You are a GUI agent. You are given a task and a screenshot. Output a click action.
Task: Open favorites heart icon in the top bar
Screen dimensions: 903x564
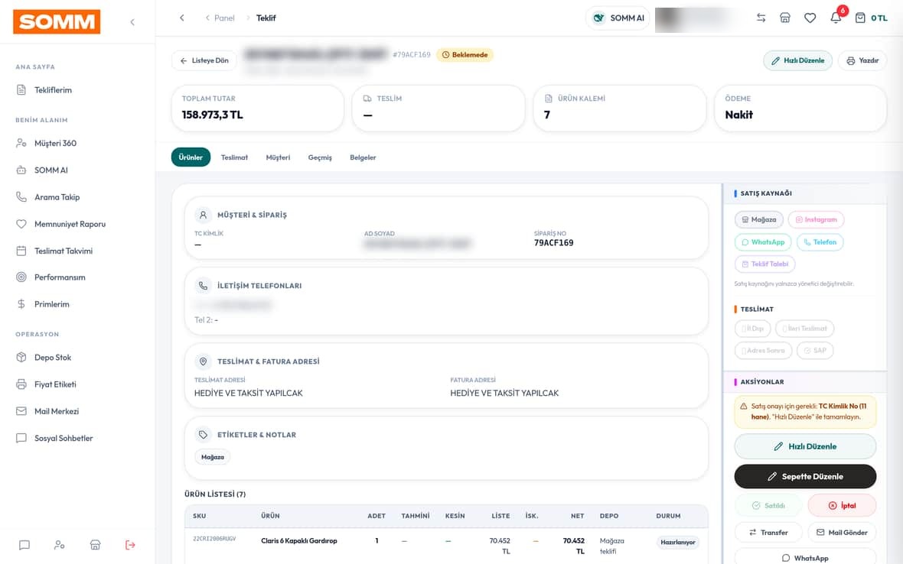pos(810,18)
